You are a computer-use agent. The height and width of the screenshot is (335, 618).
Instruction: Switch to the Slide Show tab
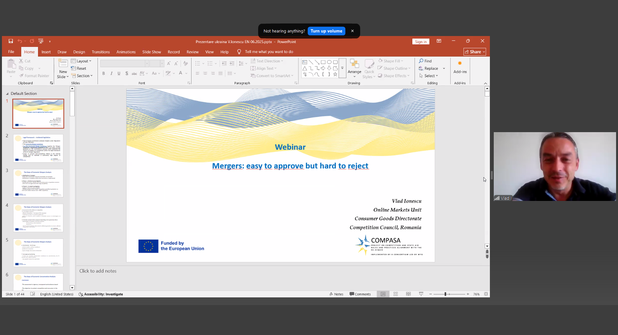pos(151,52)
